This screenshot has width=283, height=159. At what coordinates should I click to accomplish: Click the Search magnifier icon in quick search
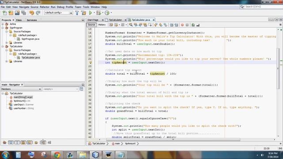[242, 7]
